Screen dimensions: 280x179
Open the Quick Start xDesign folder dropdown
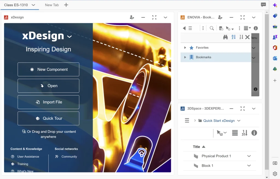239,121
